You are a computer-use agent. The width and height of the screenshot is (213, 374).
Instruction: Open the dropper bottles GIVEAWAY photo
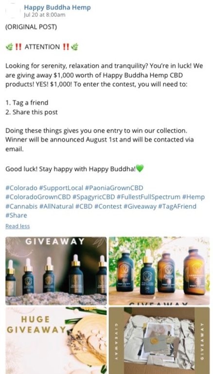coord(56,271)
